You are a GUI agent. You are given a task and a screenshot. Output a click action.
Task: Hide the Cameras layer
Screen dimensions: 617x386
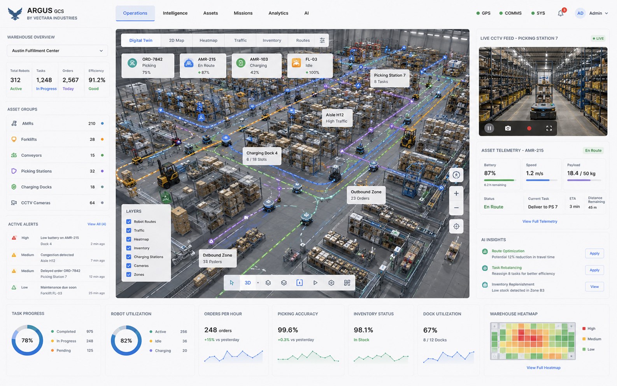pos(129,266)
